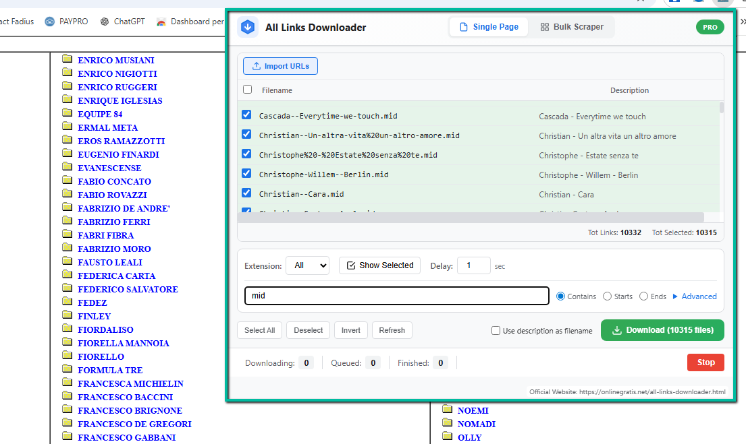Click the Refresh button
746x444 pixels.
click(x=392, y=330)
